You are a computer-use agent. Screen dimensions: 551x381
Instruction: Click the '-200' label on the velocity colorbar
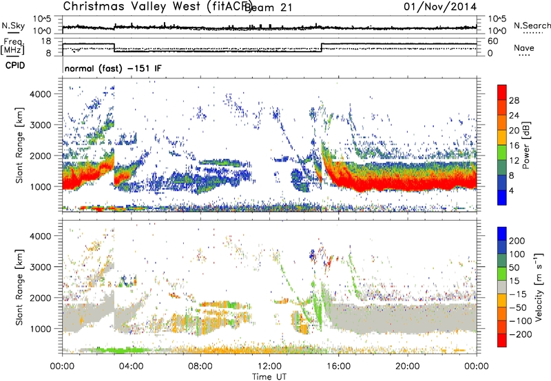[x=520, y=334]
